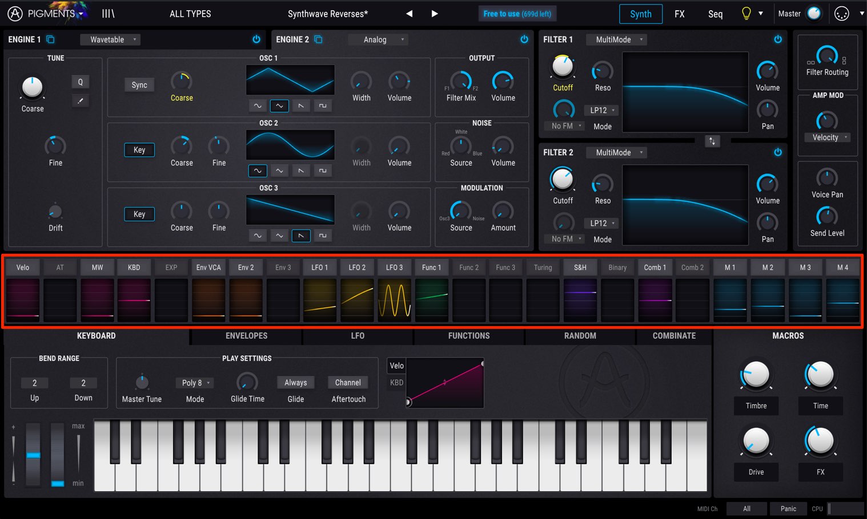Click the Drive macro knob
This screenshot has width=867, height=519.
pos(756,441)
